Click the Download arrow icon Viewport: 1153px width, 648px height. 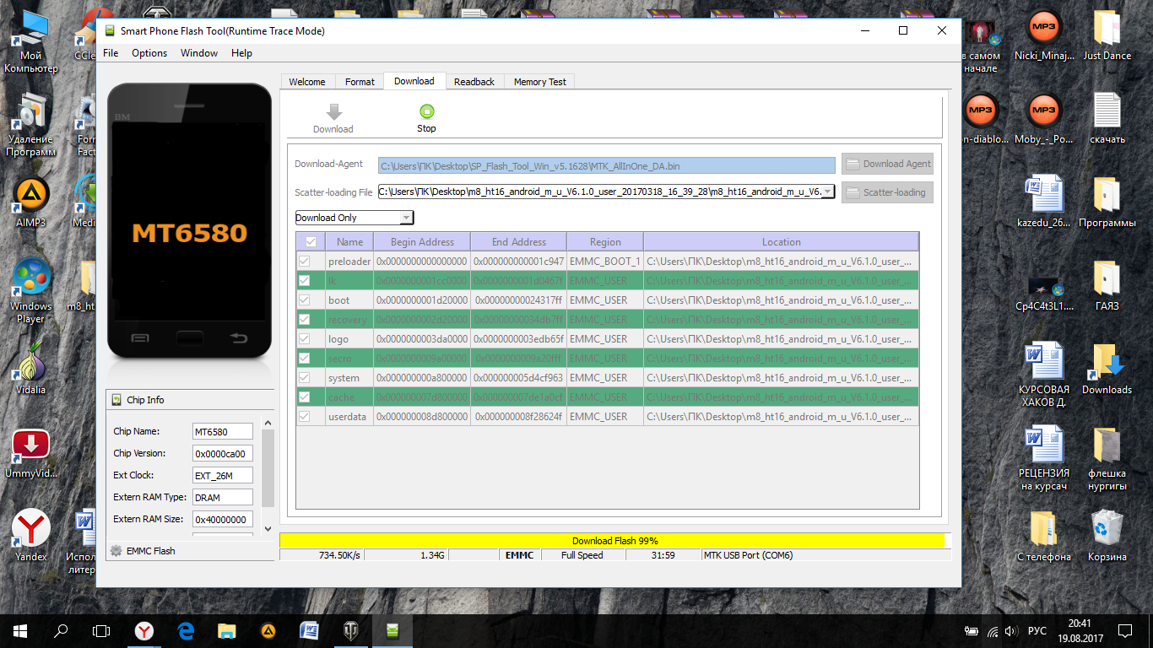point(333,112)
